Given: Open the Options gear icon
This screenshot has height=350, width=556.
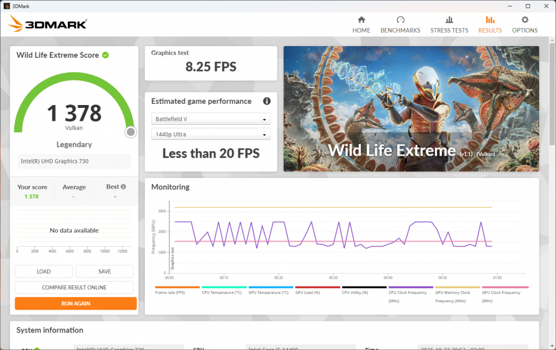Looking at the screenshot, I should click(x=524, y=20).
